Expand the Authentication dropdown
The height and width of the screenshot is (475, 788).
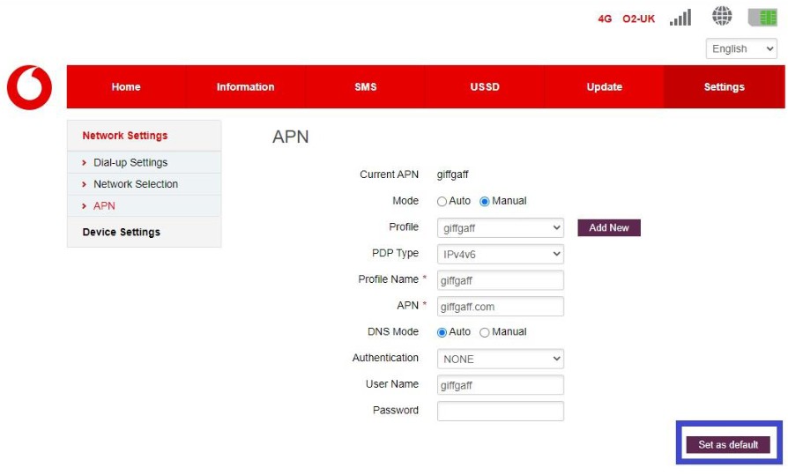500,359
